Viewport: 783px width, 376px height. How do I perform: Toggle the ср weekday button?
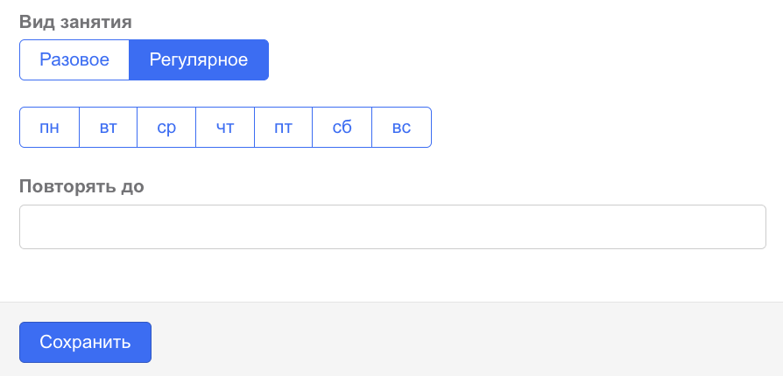coord(166,128)
